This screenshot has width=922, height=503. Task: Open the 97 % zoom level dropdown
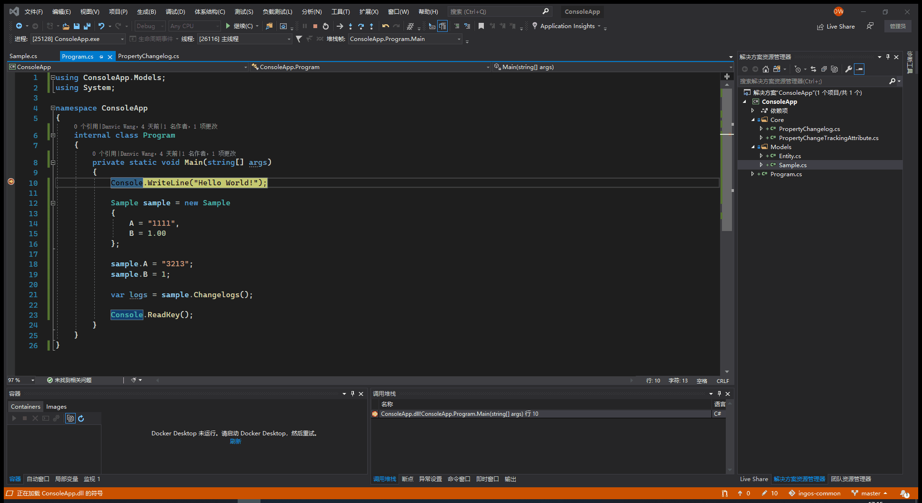coord(32,380)
